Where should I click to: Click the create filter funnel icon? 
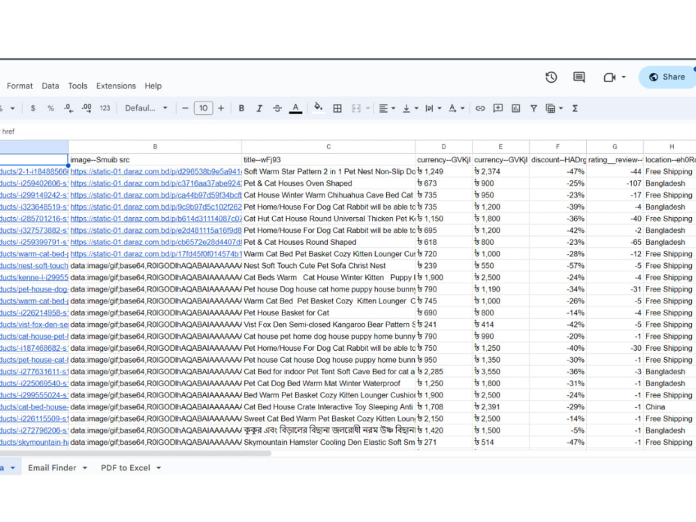coord(534,109)
